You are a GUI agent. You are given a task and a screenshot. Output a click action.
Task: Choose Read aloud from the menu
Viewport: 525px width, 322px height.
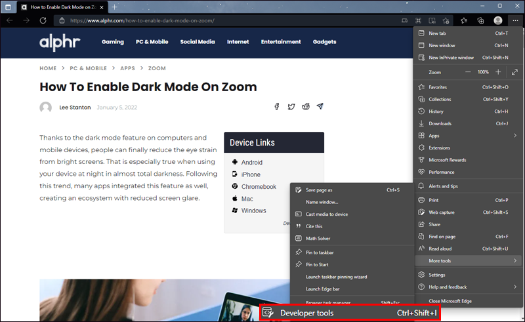point(469,249)
